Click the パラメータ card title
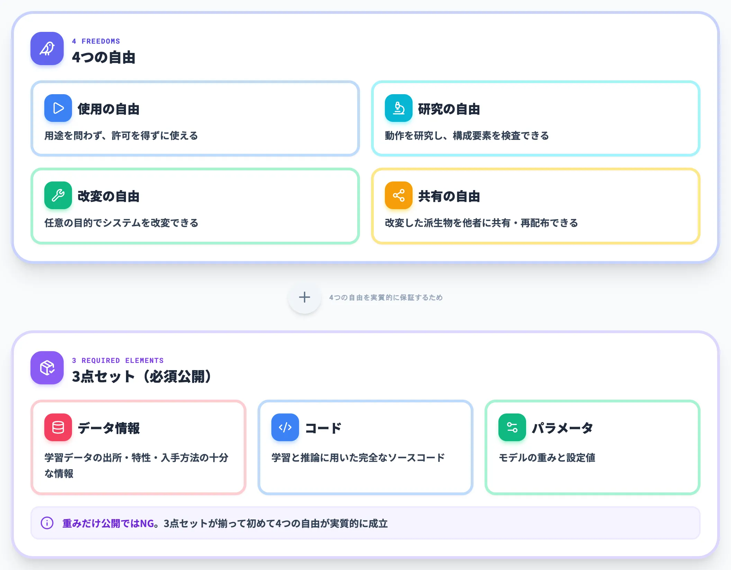The width and height of the screenshot is (731, 570). tap(562, 428)
